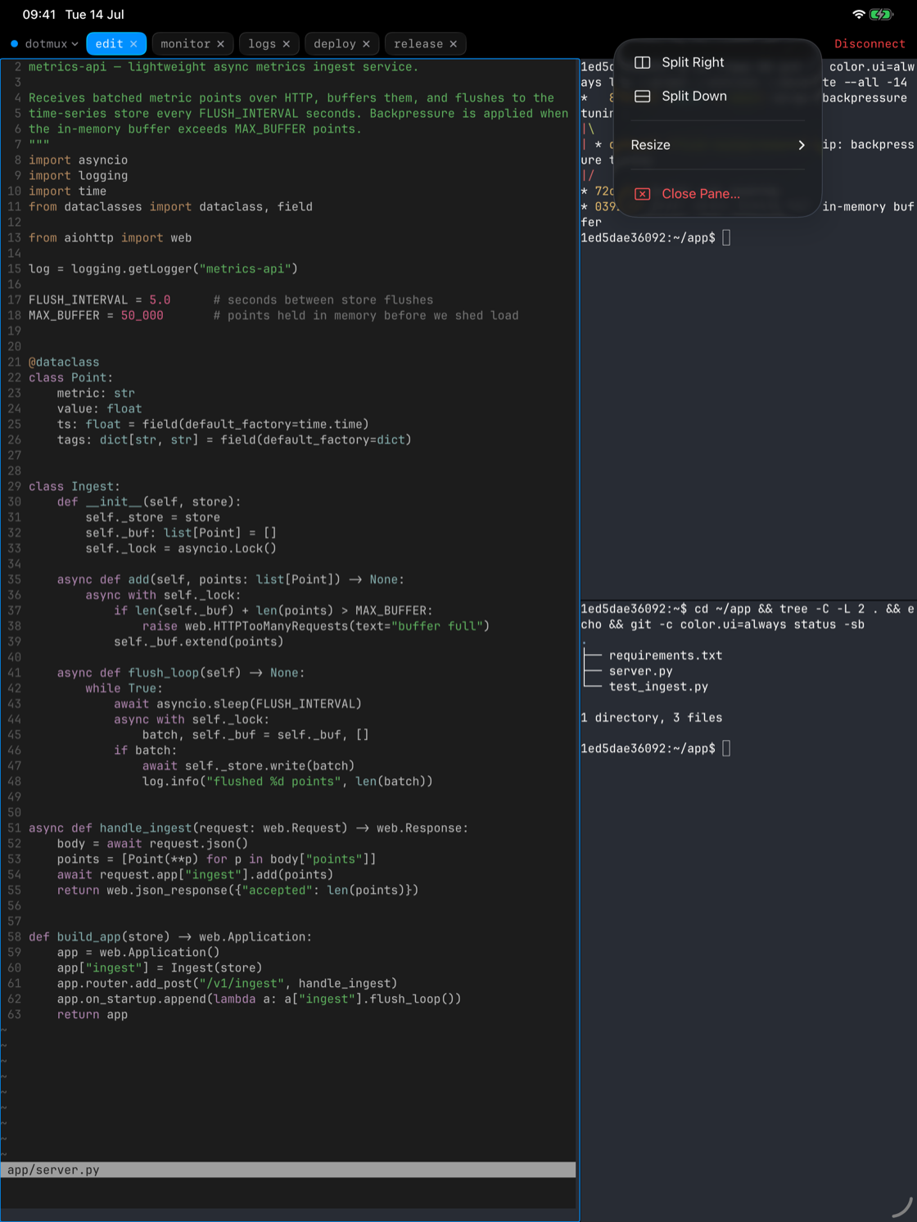
Task: Click the Resize submenu chevron arrow
Action: point(802,145)
